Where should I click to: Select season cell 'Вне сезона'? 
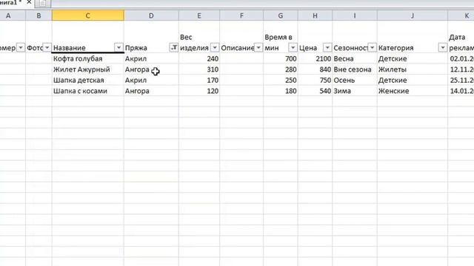click(355, 69)
